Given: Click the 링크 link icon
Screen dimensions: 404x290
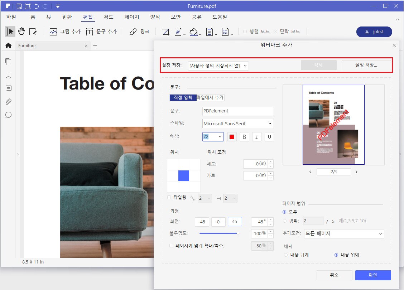Looking at the screenshot, I should tap(133, 32).
